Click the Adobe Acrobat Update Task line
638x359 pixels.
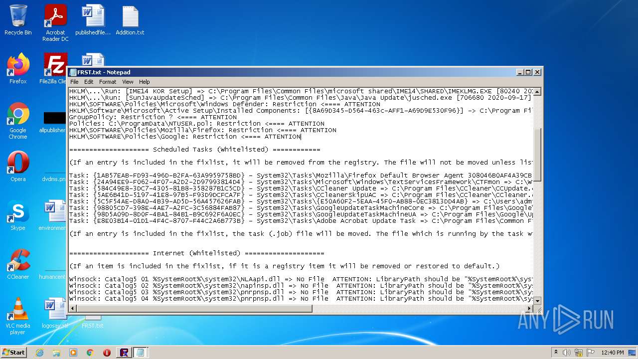tap(301, 221)
